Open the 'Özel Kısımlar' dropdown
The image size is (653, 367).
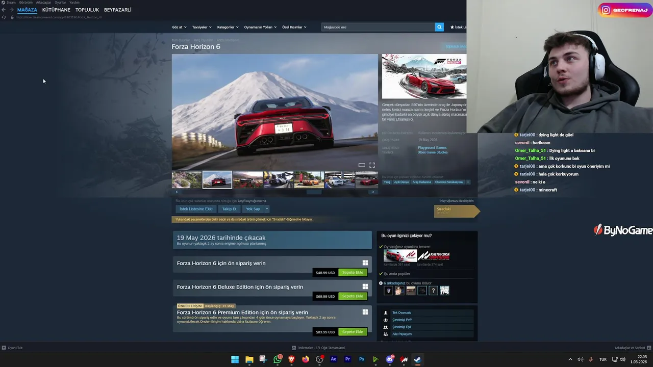(294, 27)
